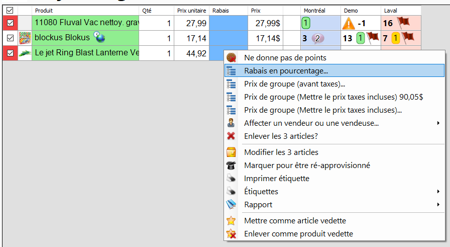
Task: Choose Prix de groupe (avant taxes)...
Action: click(334, 84)
